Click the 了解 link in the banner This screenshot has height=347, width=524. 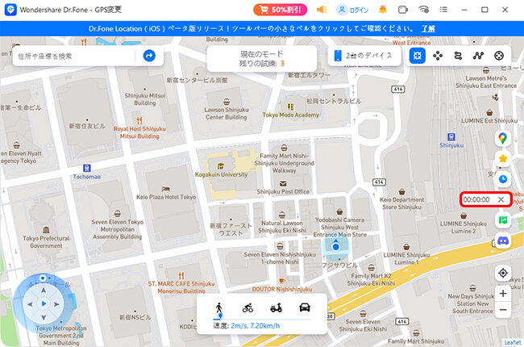point(428,28)
